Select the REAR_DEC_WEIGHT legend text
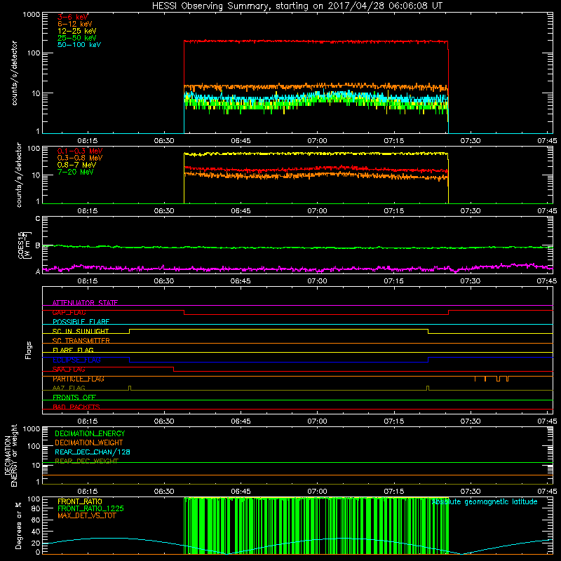561x561 pixels. coord(86,461)
